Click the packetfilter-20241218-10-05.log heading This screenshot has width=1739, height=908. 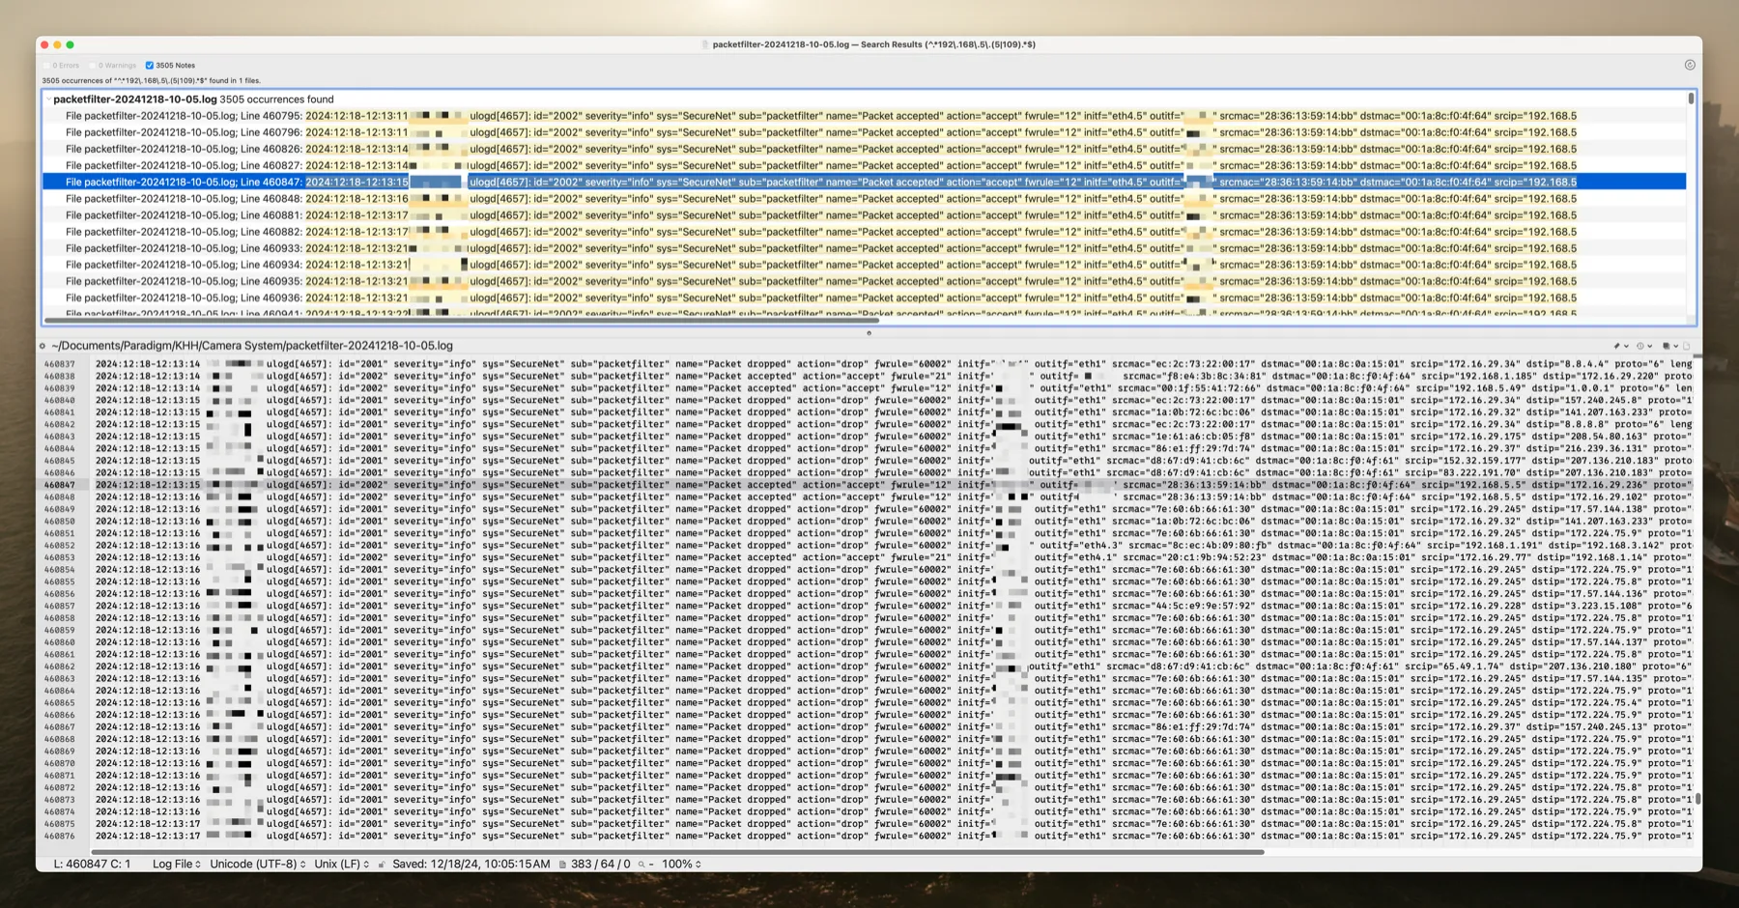133,99
